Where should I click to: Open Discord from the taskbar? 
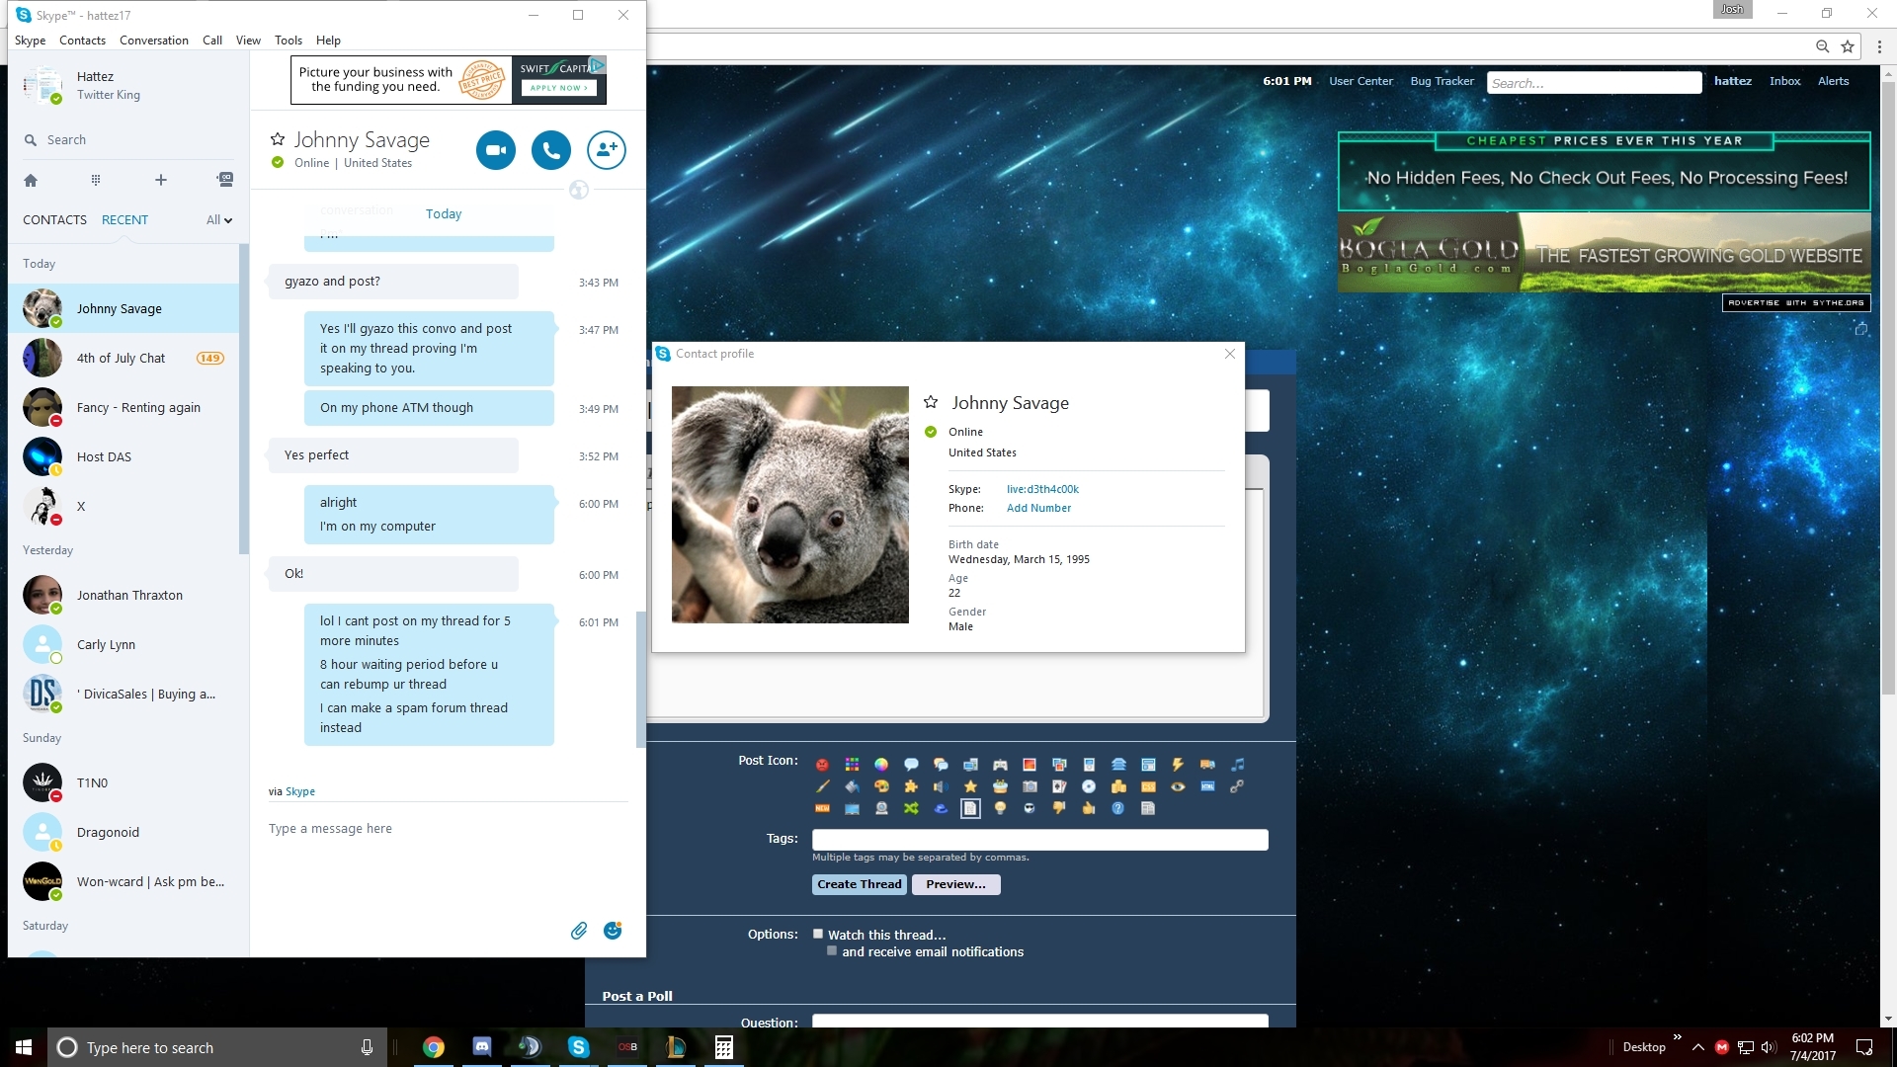pos(482,1047)
